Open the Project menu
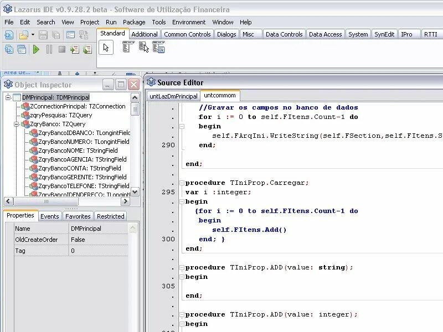The height and width of the screenshot is (332, 443). [90, 22]
